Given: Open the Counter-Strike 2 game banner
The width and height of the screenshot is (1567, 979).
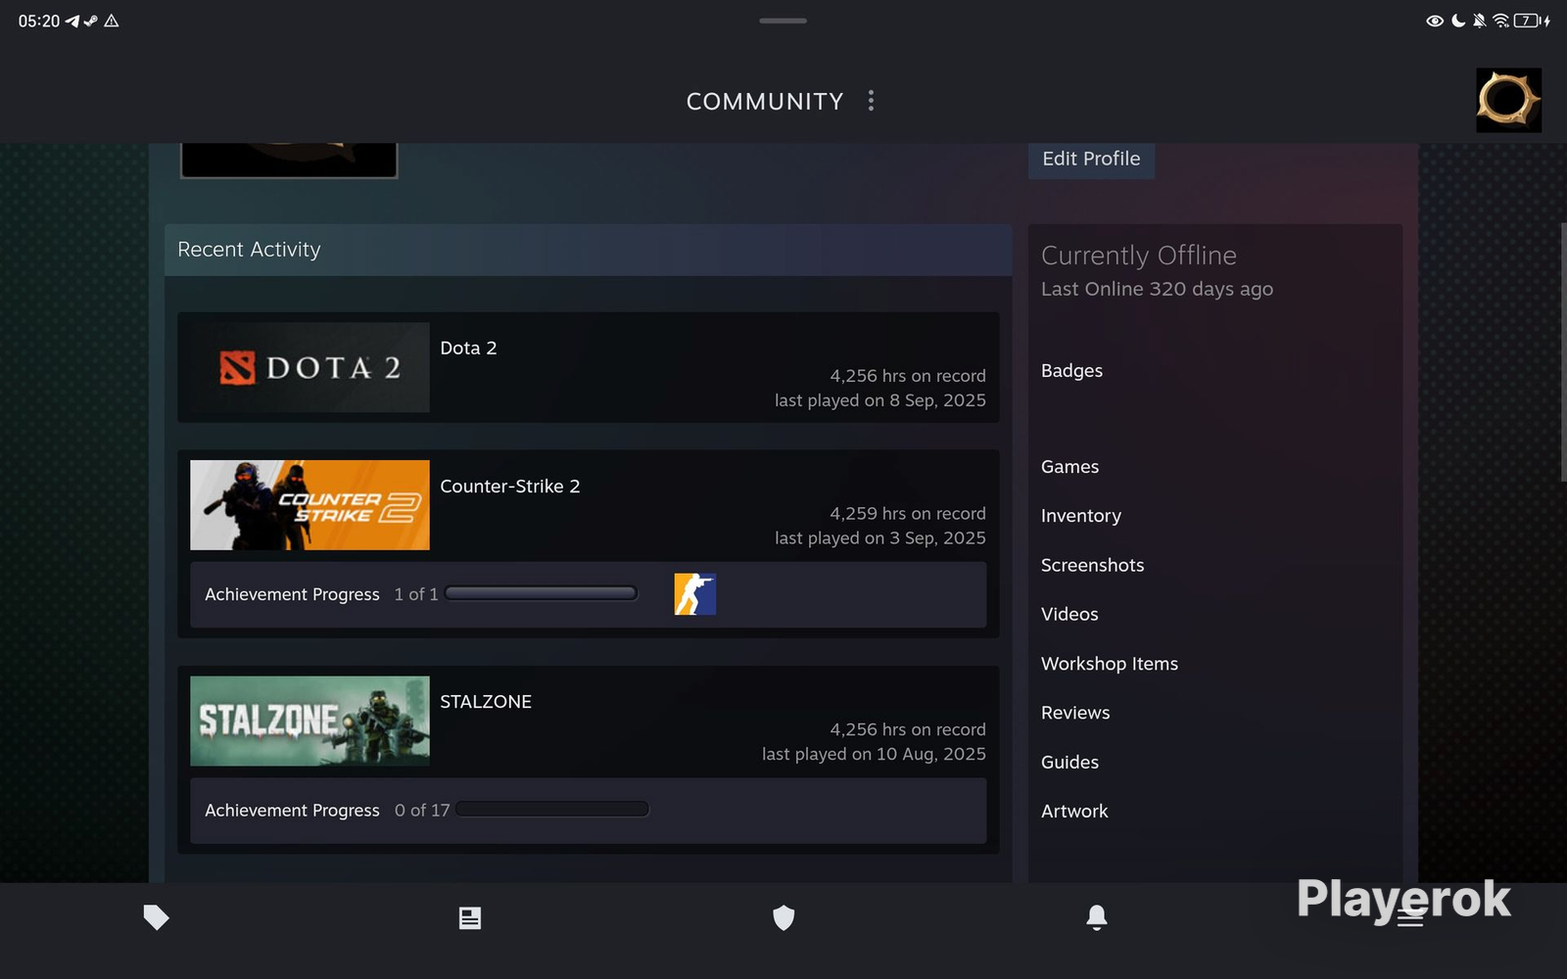Looking at the screenshot, I should pos(309,505).
